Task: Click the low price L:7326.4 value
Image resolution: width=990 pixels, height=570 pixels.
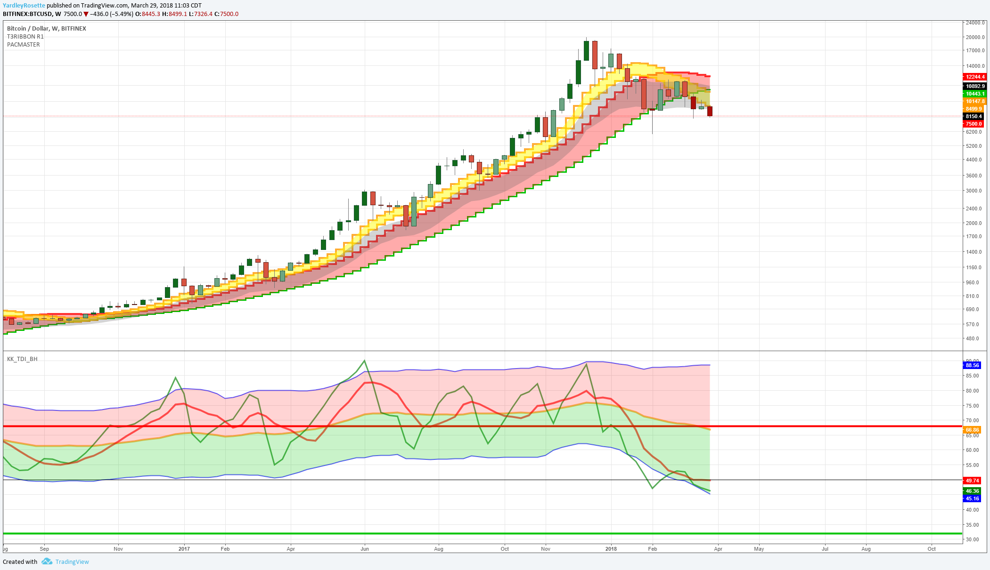Action: [x=201, y=14]
